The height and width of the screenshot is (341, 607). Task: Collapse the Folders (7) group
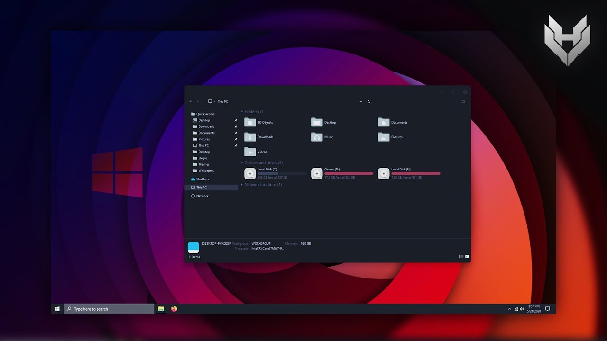[242, 112]
